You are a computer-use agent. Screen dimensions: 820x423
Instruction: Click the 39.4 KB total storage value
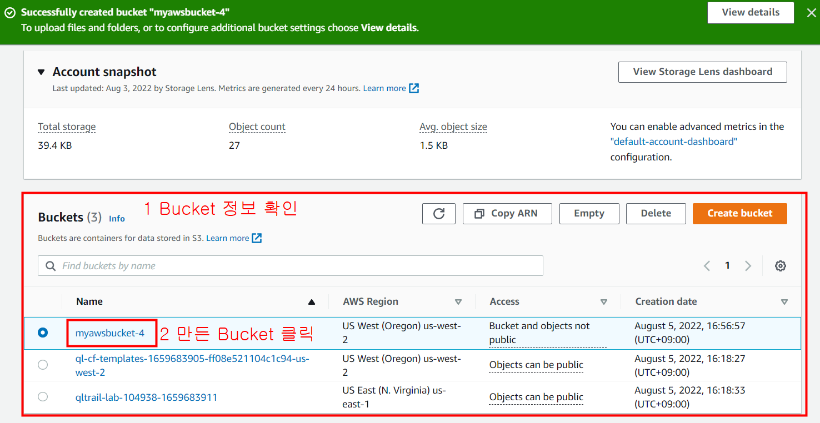point(54,145)
